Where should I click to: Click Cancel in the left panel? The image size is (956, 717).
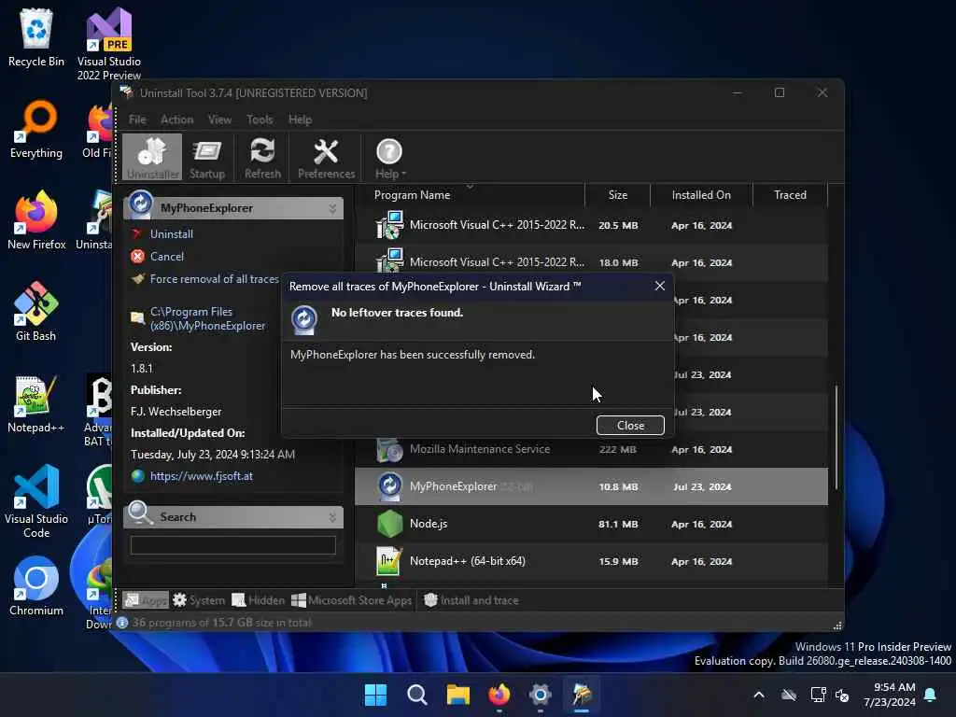click(x=166, y=257)
